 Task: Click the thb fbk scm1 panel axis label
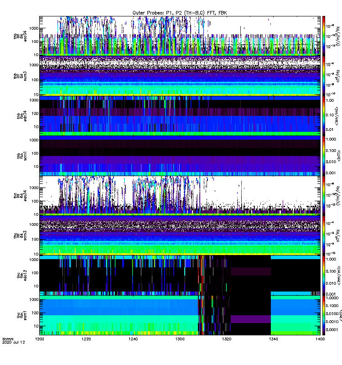(22, 156)
